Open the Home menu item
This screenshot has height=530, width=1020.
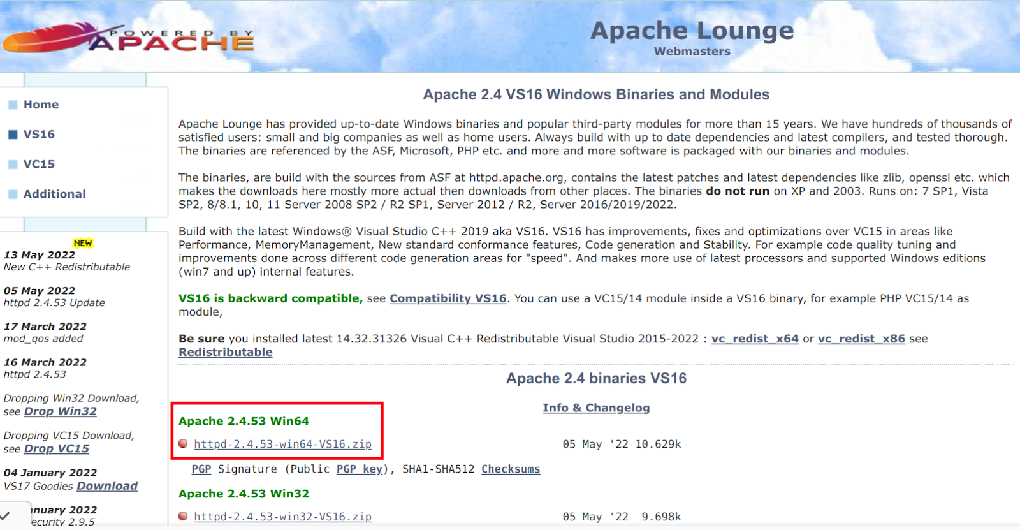pyautogui.click(x=41, y=105)
